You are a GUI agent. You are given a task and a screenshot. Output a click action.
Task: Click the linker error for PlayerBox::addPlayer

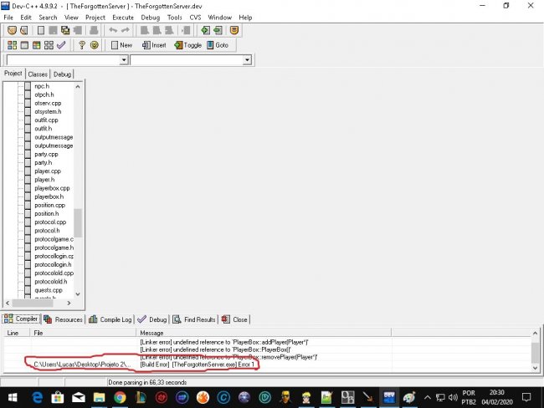click(224, 342)
